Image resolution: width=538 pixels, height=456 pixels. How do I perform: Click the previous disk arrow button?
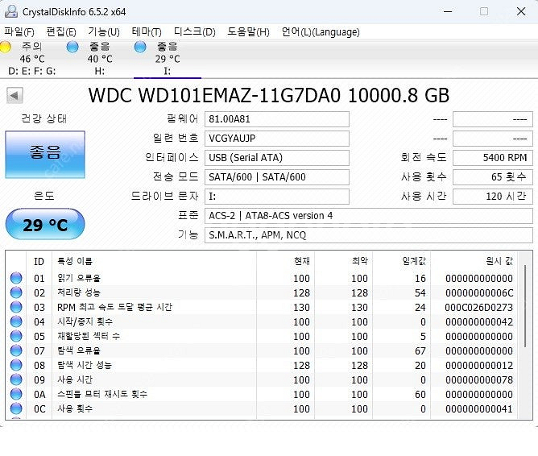pos(14,95)
